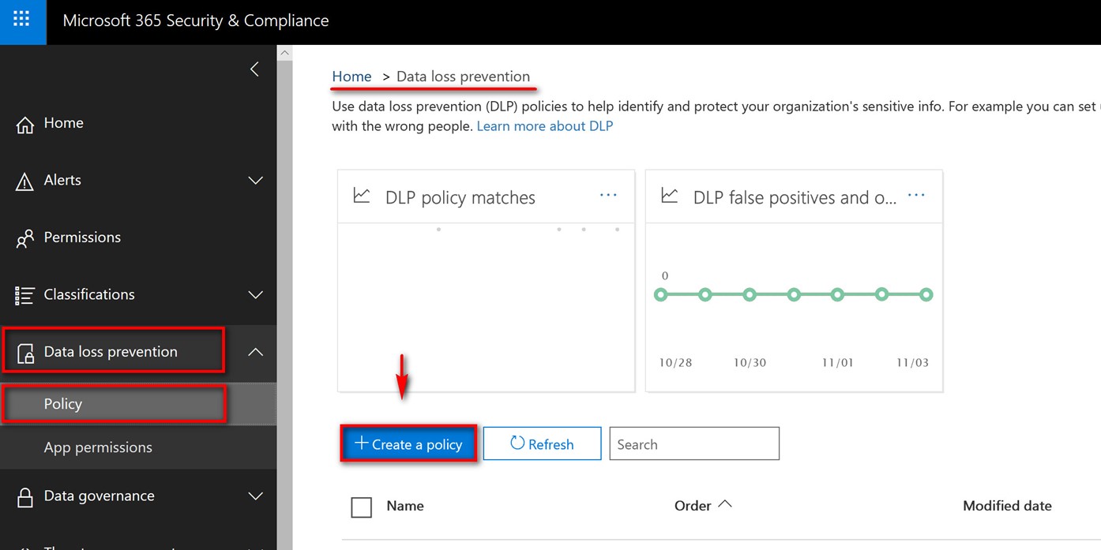Open the DLP policy matches card title
Viewport: 1101px width, 550px height.
pyautogui.click(x=460, y=198)
